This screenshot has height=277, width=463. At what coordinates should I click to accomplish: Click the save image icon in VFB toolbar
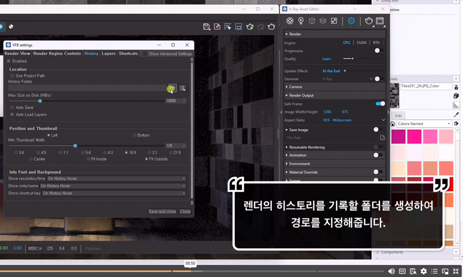click(x=206, y=27)
